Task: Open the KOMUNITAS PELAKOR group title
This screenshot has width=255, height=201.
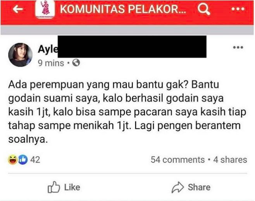Action: pyautogui.click(x=123, y=9)
